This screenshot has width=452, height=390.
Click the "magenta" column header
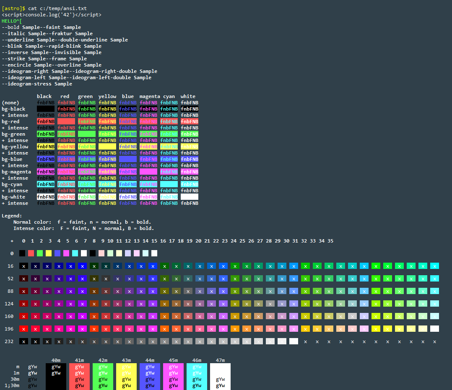(150, 96)
